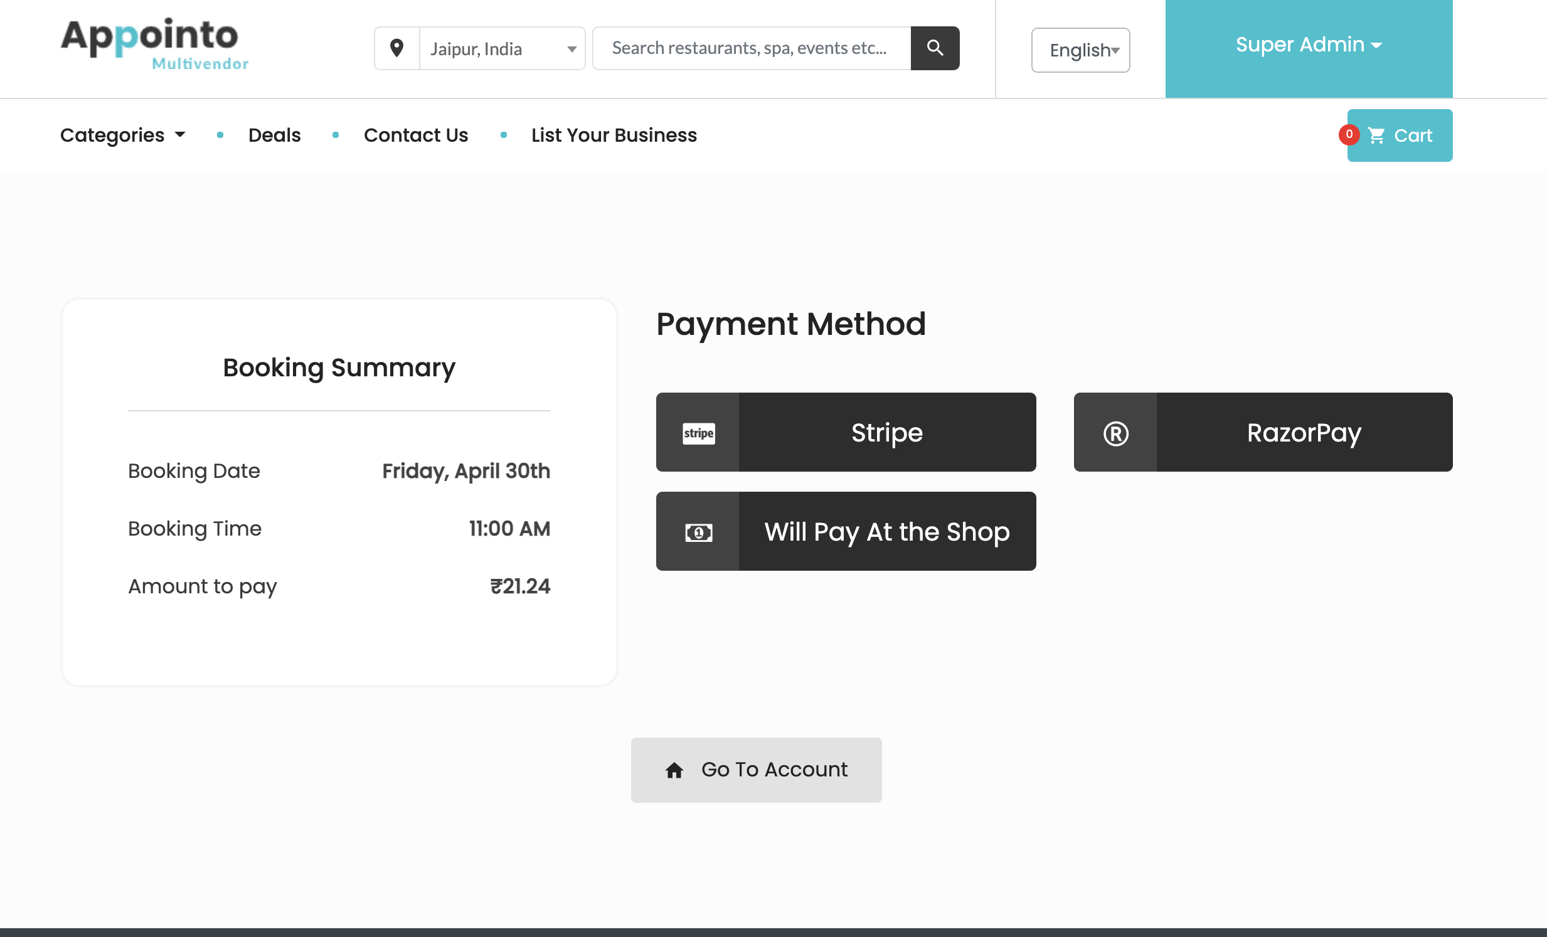Open the Jaipur, India location dropdown

(502, 49)
